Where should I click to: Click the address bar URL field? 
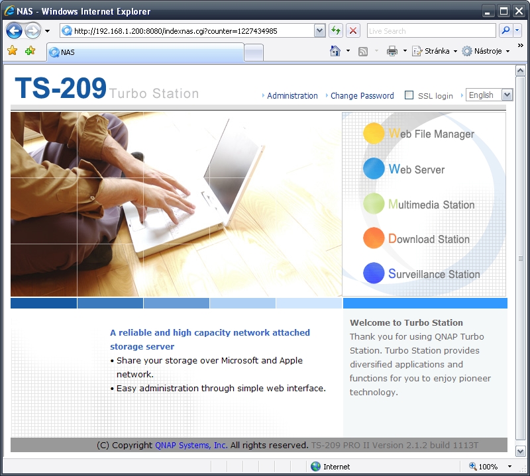(x=187, y=31)
